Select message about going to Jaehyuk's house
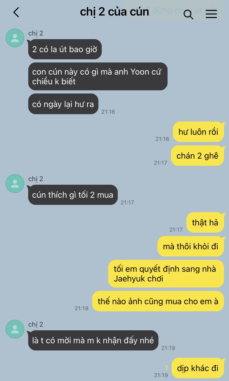 pyautogui.click(x=166, y=274)
